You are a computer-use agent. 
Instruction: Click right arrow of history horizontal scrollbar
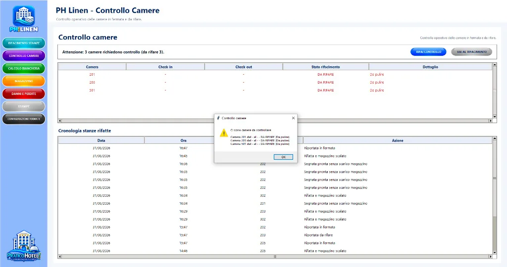click(491, 257)
